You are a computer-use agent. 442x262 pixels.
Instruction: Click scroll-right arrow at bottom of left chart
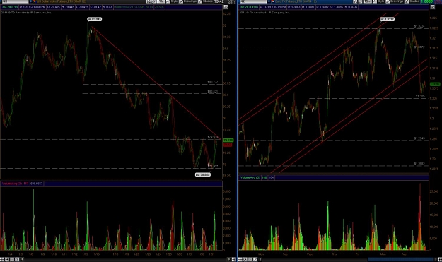tap(229, 259)
